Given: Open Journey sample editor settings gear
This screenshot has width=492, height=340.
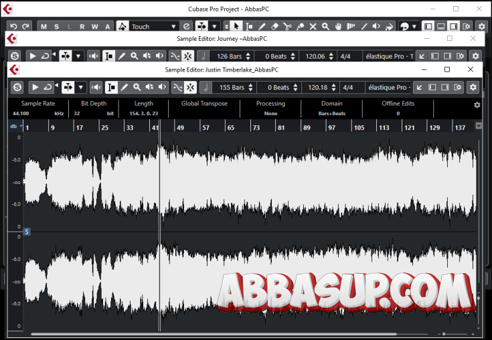Looking at the screenshot, I should coord(476,56).
